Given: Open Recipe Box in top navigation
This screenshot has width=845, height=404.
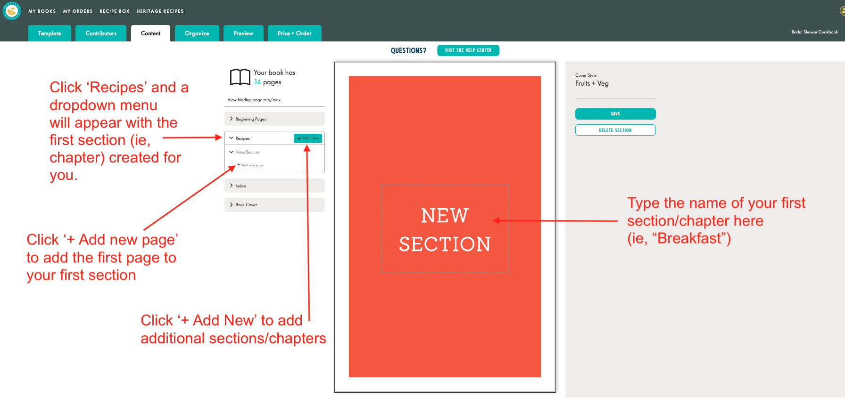Looking at the screenshot, I should [x=115, y=11].
